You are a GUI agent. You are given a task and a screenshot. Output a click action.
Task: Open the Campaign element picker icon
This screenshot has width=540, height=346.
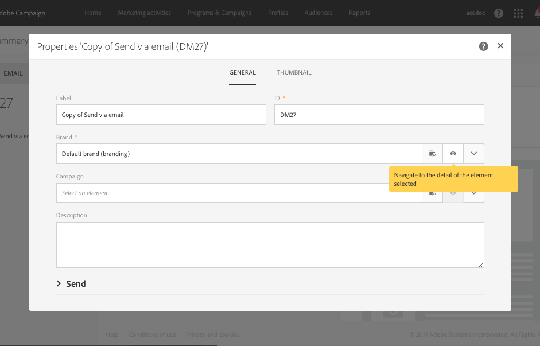(432, 194)
